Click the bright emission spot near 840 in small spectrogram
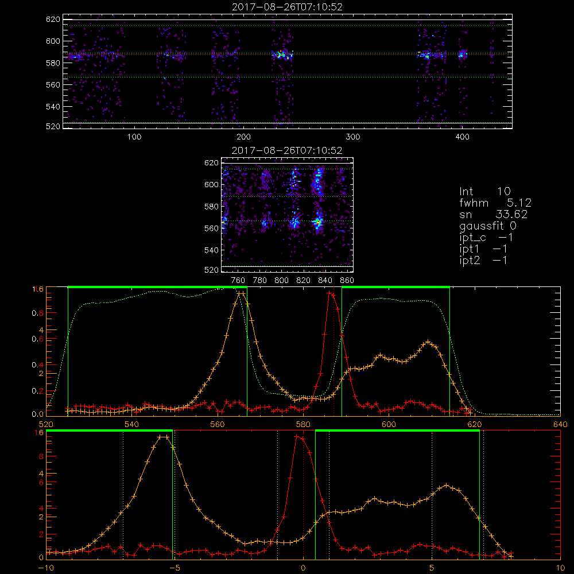This screenshot has width=574, height=574. 318,222
